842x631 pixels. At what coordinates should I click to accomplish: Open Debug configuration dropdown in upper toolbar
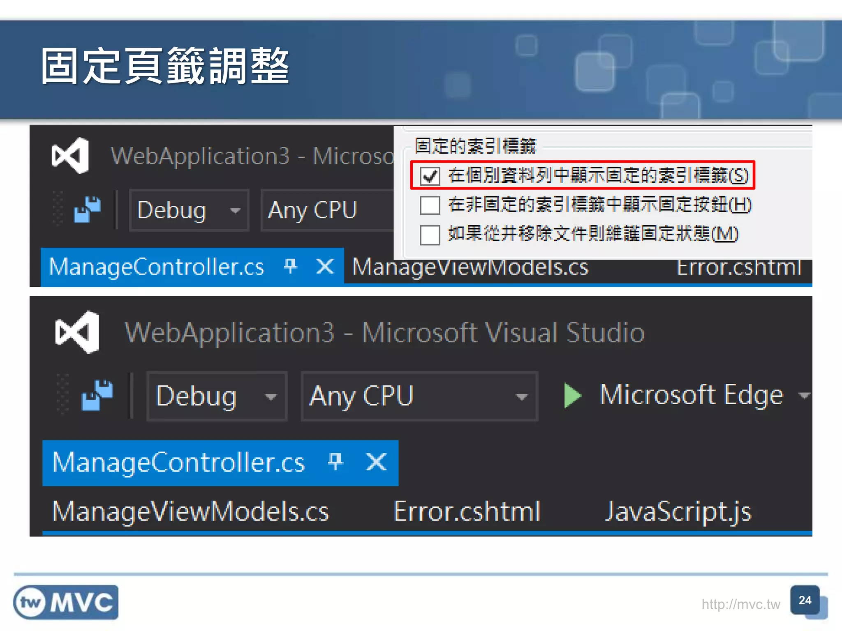189,210
